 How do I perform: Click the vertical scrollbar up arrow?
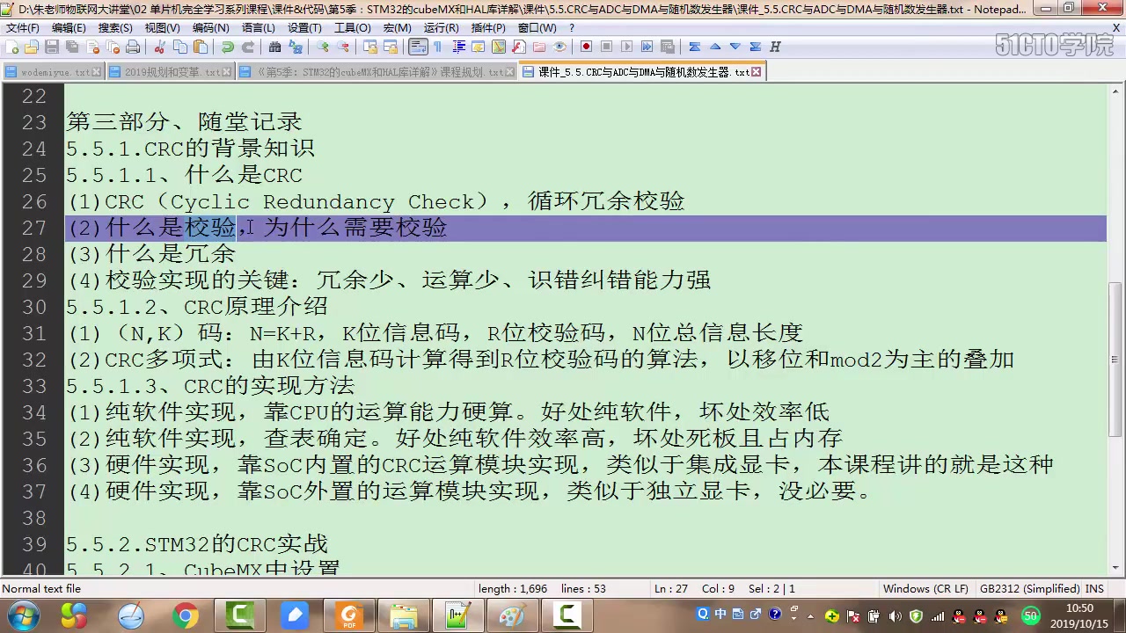[1115, 92]
